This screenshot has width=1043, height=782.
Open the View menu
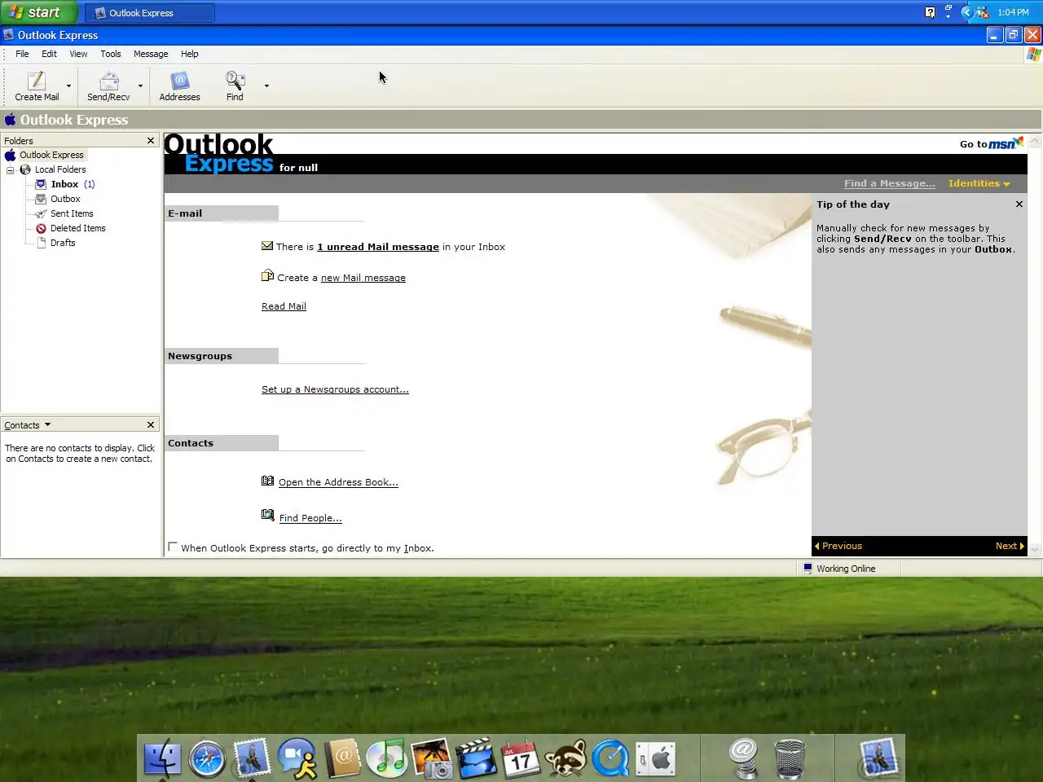click(x=78, y=54)
